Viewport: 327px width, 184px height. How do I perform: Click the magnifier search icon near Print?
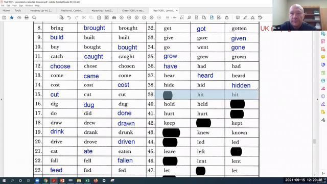[x=34, y=18]
